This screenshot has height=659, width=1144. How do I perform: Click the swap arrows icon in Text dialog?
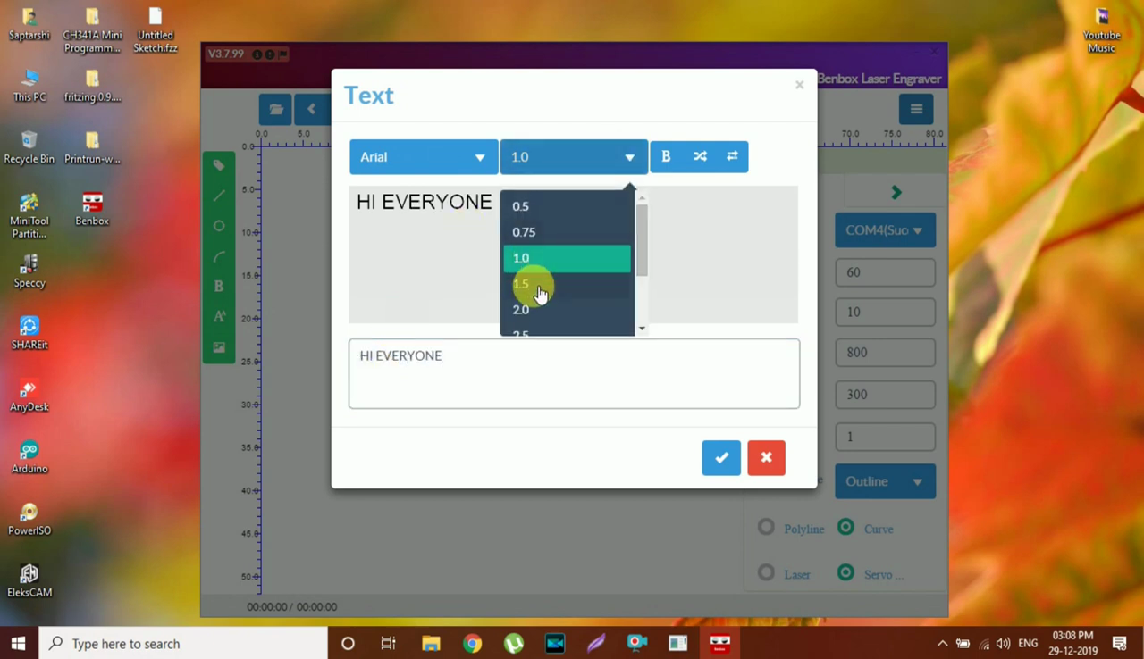732,156
